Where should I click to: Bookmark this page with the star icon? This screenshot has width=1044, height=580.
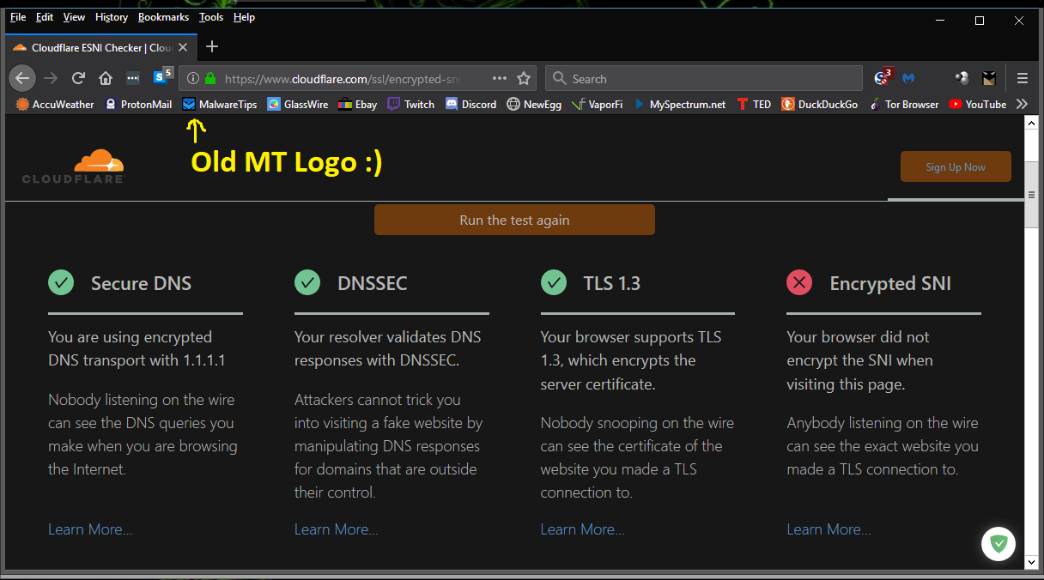click(x=524, y=78)
